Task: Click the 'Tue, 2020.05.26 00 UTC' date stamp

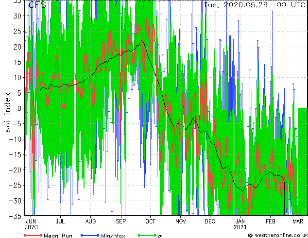Action: (x=255, y=5)
